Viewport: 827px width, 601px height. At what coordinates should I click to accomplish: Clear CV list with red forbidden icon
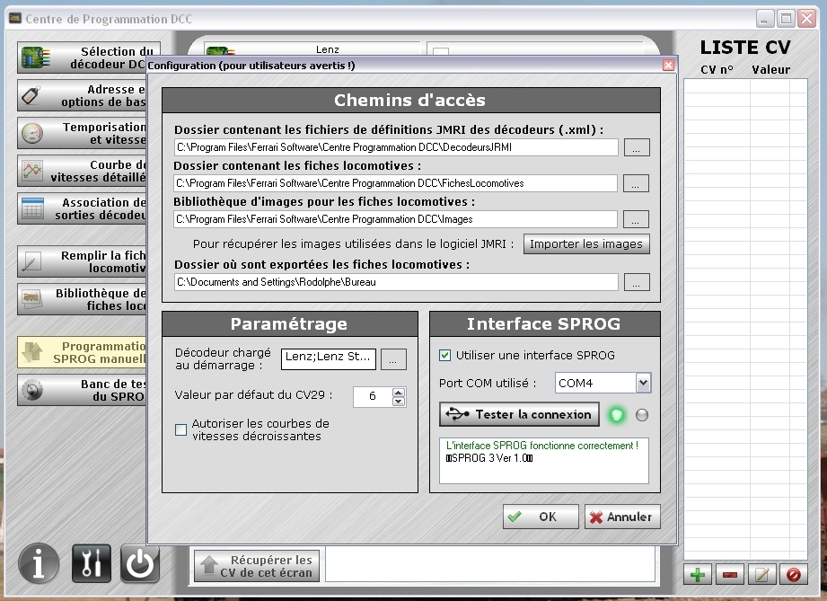[794, 574]
